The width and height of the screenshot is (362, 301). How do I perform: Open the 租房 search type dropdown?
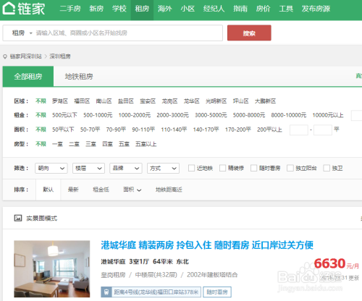point(22,33)
